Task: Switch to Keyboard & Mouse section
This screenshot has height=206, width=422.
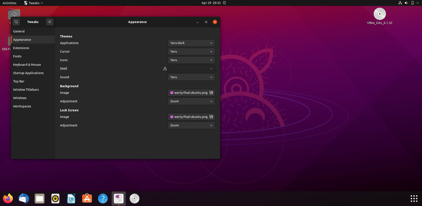Action: pos(27,65)
